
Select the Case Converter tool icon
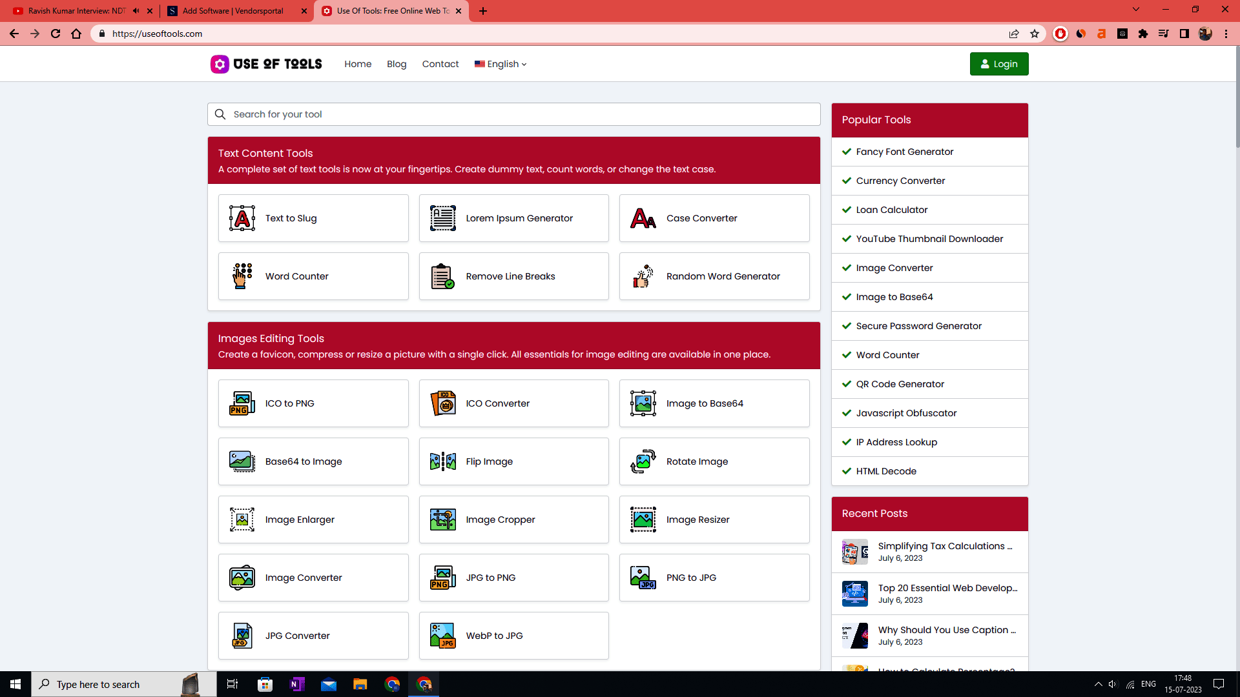(643, 218)
